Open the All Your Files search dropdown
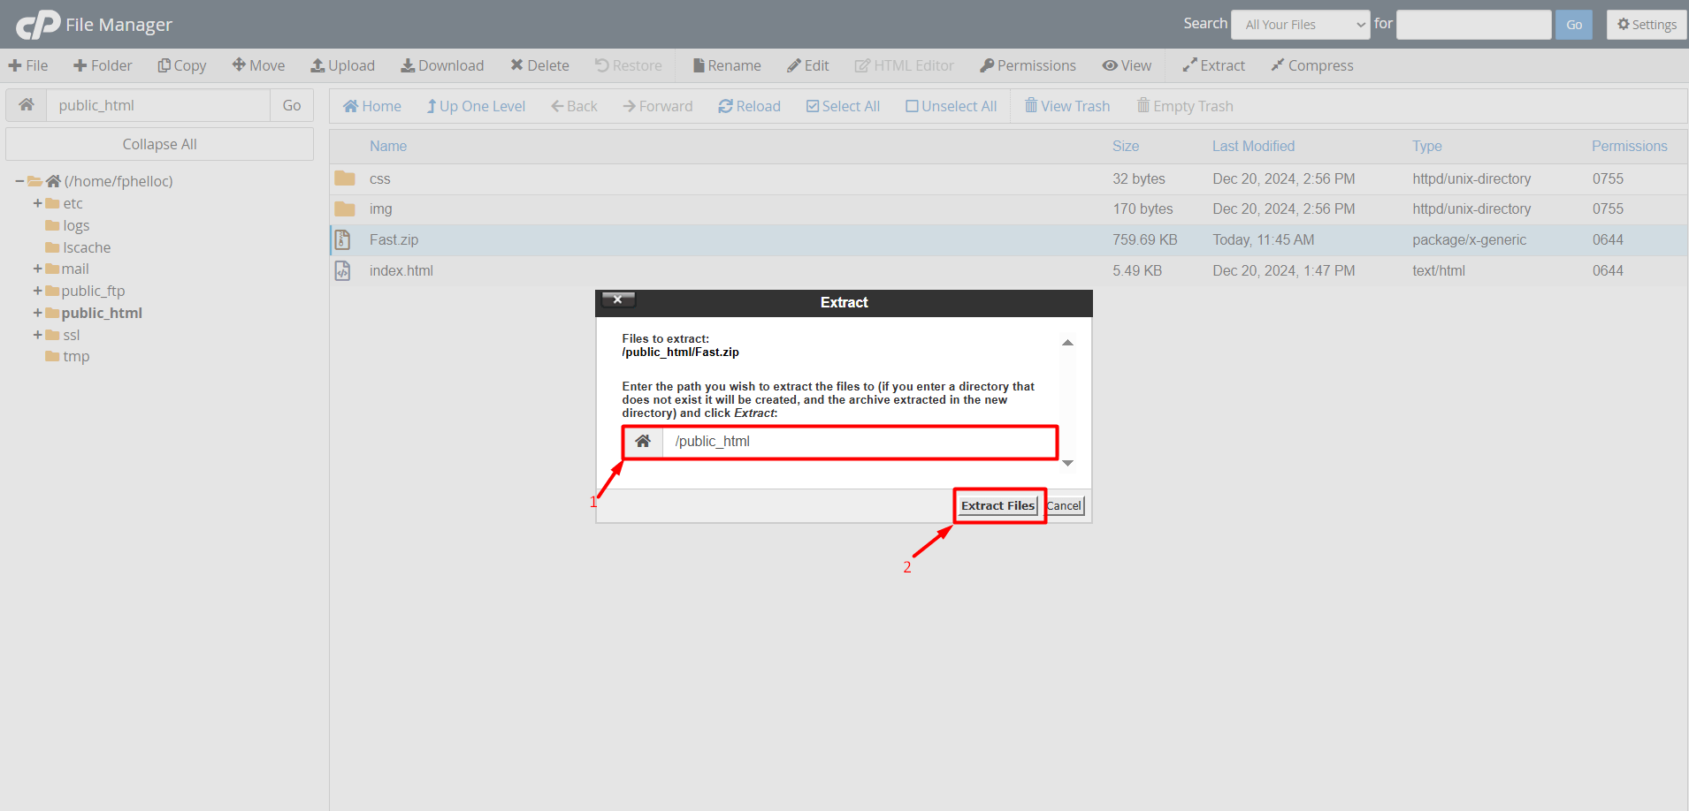Image resolution: width=1689 pixels, height=811 pixels. [x=1301, y=25]
